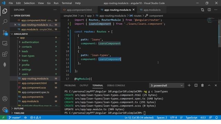Open the Explorer view in activity bar
The height and width of the screenshot is (124, 221).
pyautogui.click(x=4, y=11)
